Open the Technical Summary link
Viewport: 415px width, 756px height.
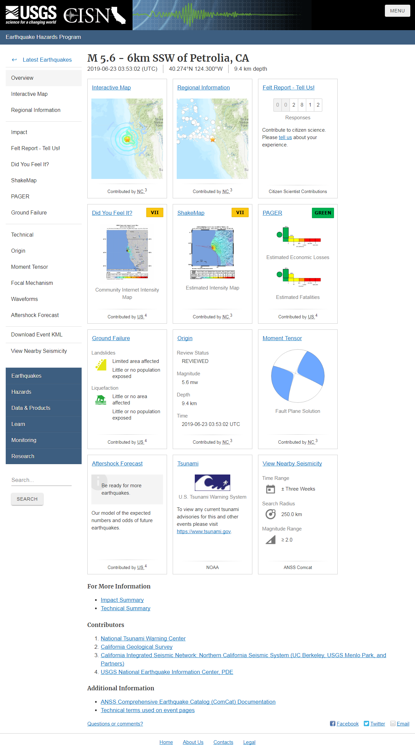tap(126, 608)
